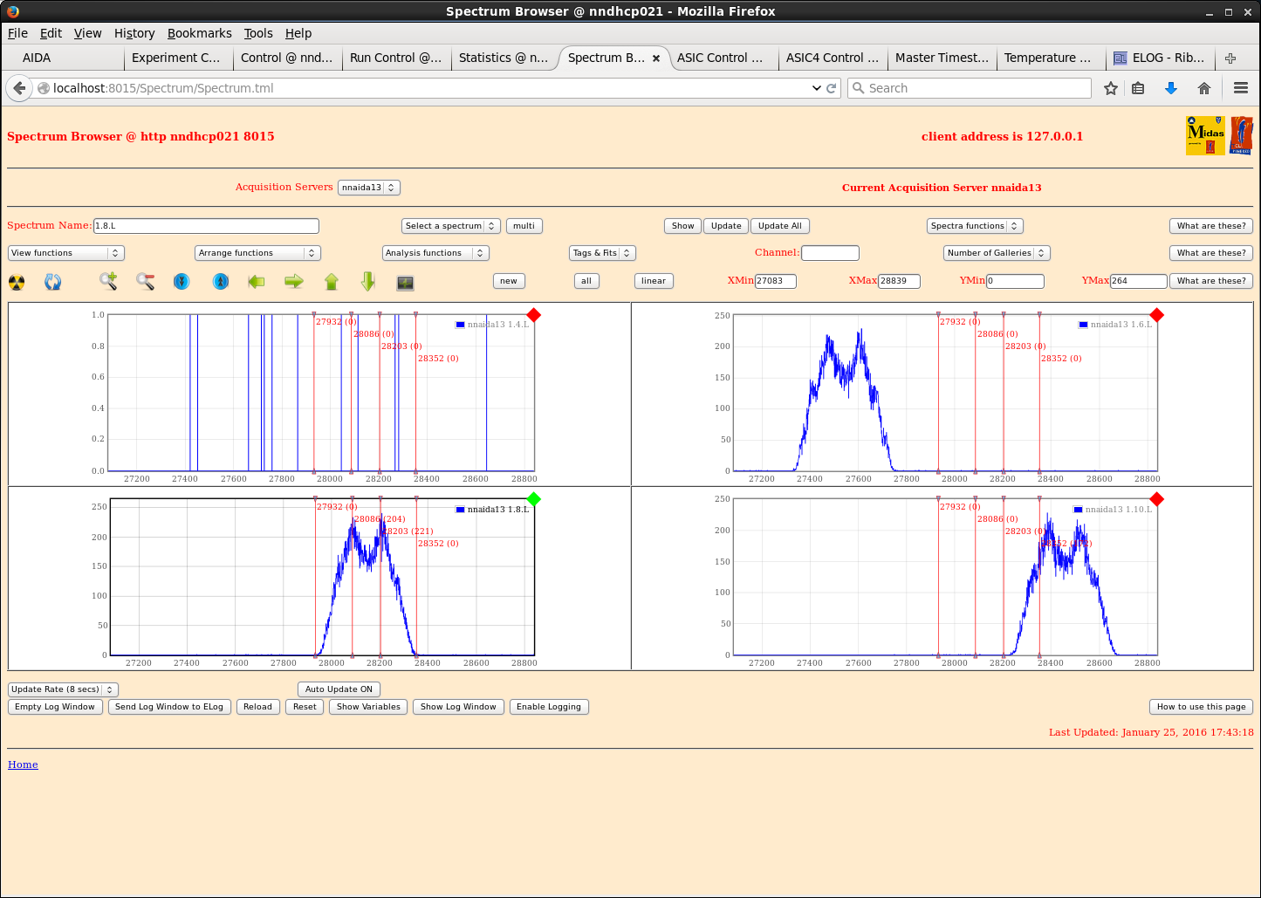Open the Update Rate dropdown
Image resolution: width=1261 pixels, height=898 pixels.
[x=63, y=689]
